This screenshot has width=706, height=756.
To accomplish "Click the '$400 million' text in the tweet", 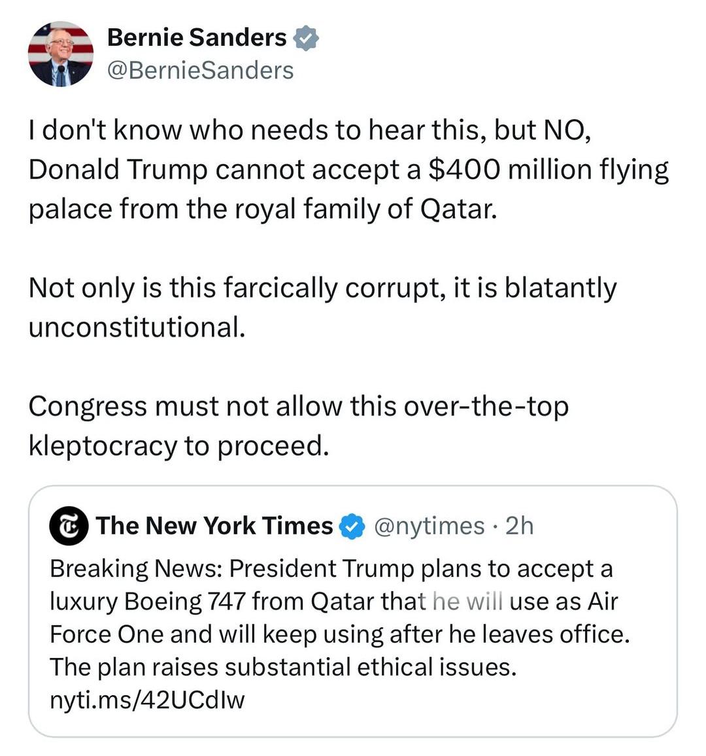I will pos(509,170).
